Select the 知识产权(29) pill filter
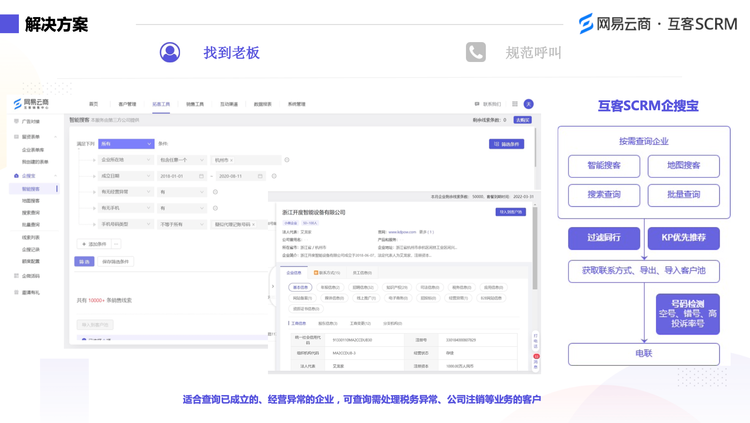The width and height of the screenshot is (750, 423). [x=397, y=287]
